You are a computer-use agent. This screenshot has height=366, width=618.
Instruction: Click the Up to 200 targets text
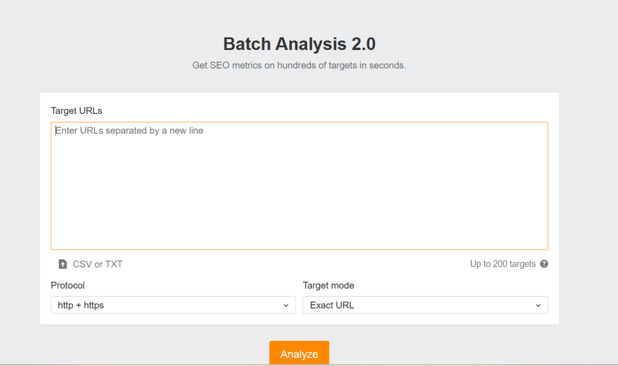[503, 264]
